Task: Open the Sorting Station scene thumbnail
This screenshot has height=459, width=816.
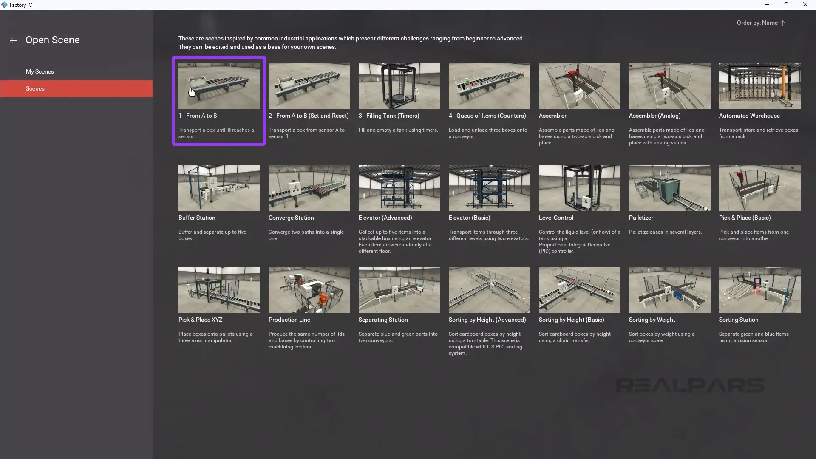Action: (x=759, y=290)
